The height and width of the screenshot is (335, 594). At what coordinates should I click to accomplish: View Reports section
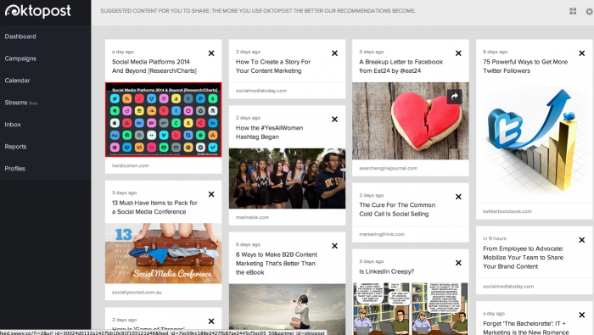pyautogui.click(x=15, y=147)
